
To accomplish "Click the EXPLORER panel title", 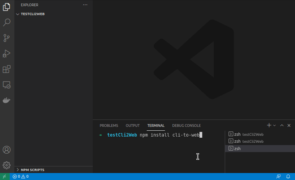I will click(29, 5).
